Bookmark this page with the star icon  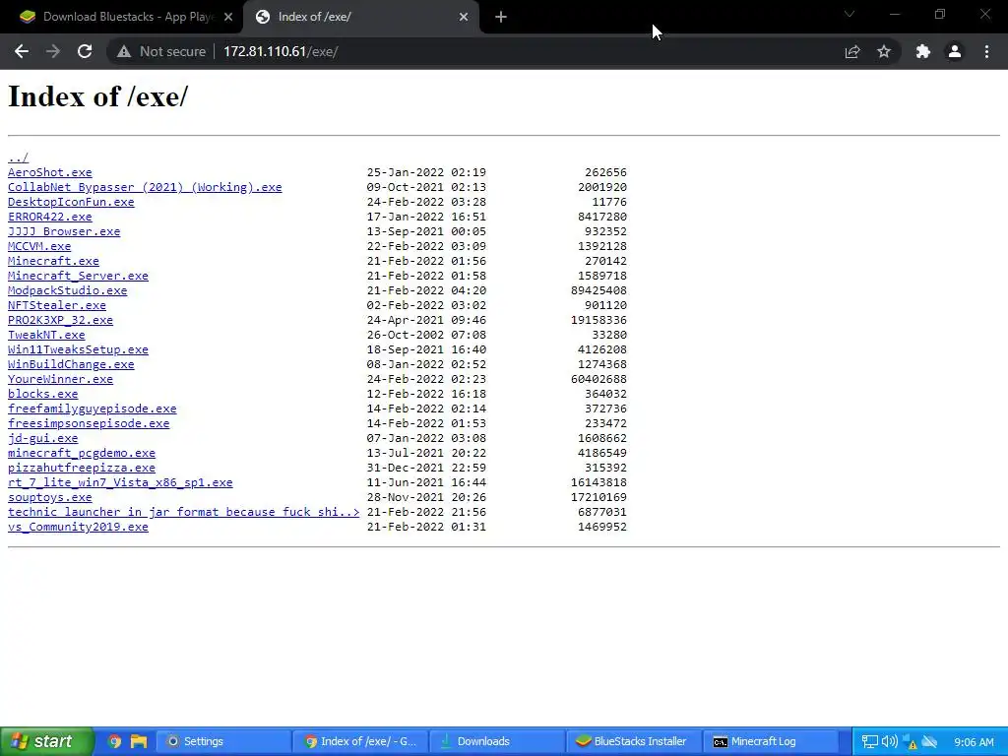[x=884, y=51]
